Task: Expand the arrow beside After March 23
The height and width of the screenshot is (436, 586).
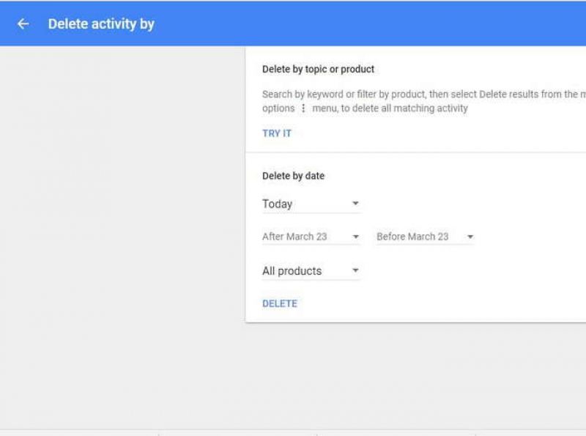Action: point(355,236)
